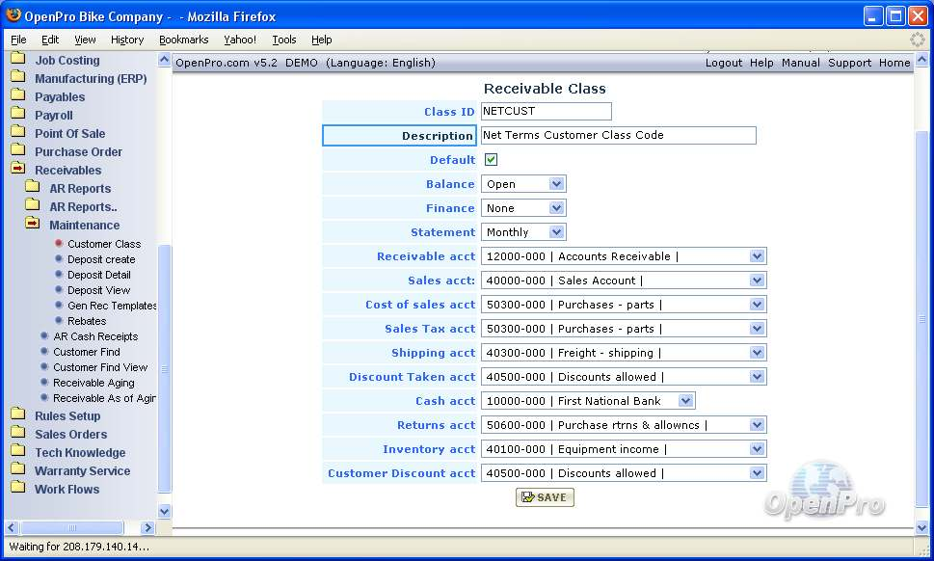Click the Point Of Sale folder icon

17,134
